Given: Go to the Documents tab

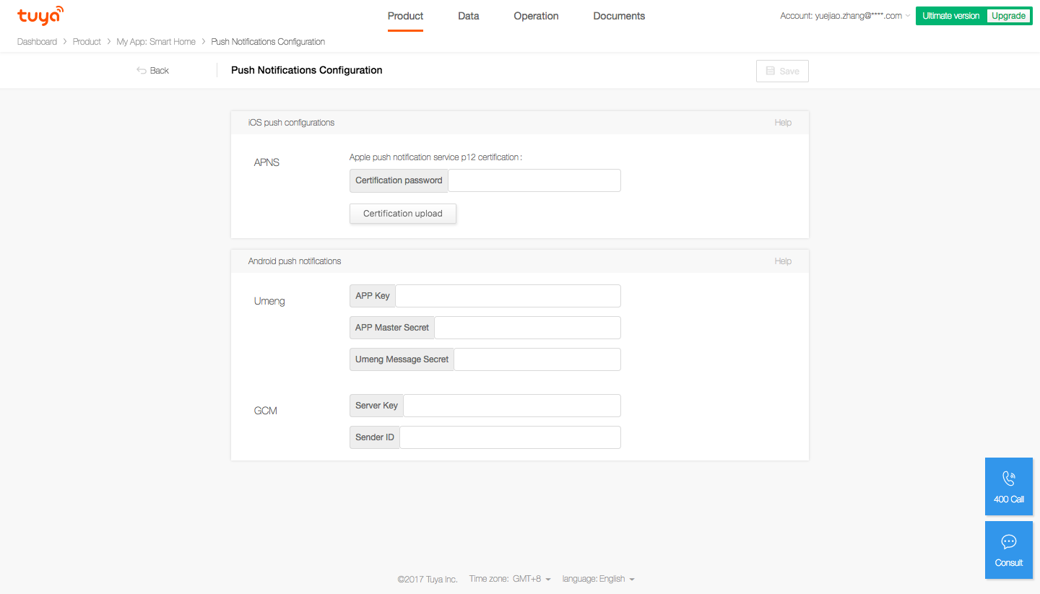Looking at the screenshot, I should (x=619, y=16).
